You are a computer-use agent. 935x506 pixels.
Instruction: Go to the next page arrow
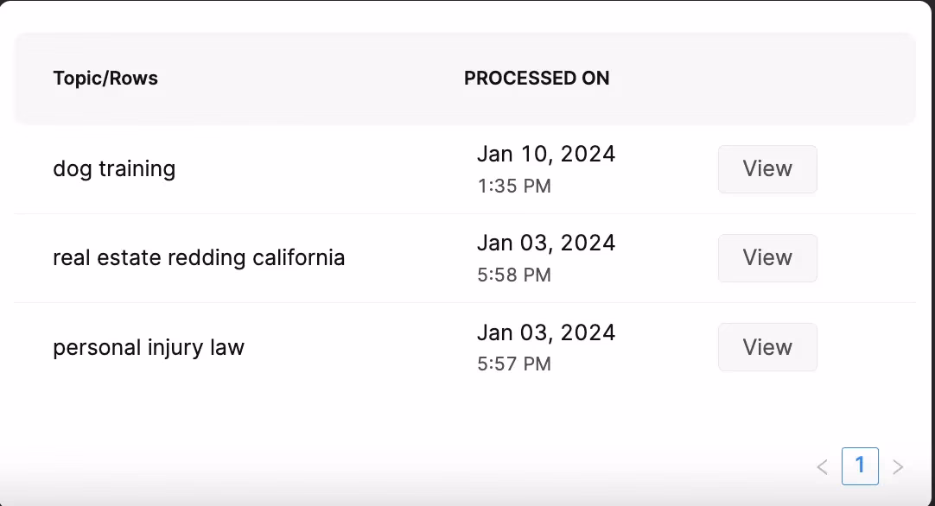pyautogui.click(x=898, y=467)
